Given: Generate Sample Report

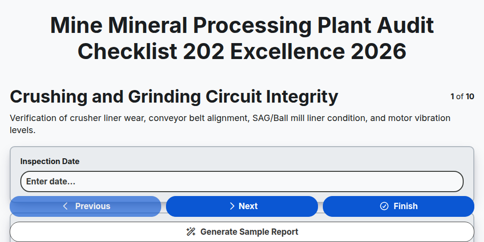Looking at the screenshot, I should (x=242, y=232).
